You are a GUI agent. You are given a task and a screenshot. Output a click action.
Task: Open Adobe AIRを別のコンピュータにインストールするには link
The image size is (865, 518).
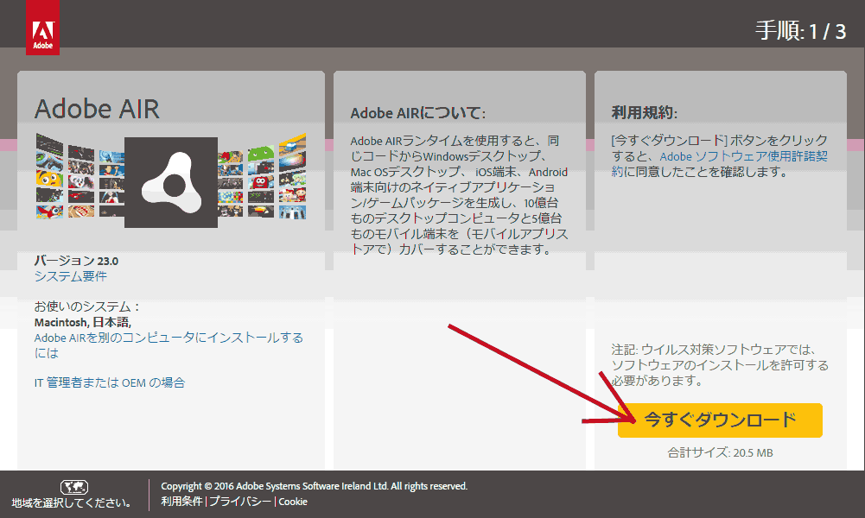(169, 345)
